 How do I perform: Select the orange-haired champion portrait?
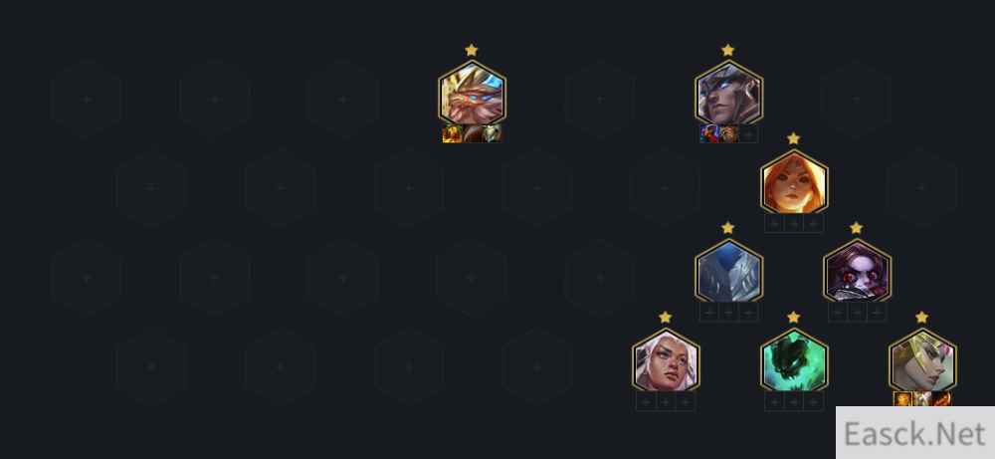pyautogui.click(x=794, y=183)
